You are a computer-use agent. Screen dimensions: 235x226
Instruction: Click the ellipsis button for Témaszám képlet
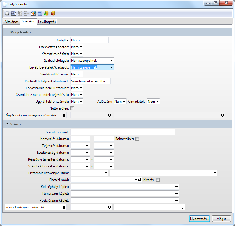(176, 194)
